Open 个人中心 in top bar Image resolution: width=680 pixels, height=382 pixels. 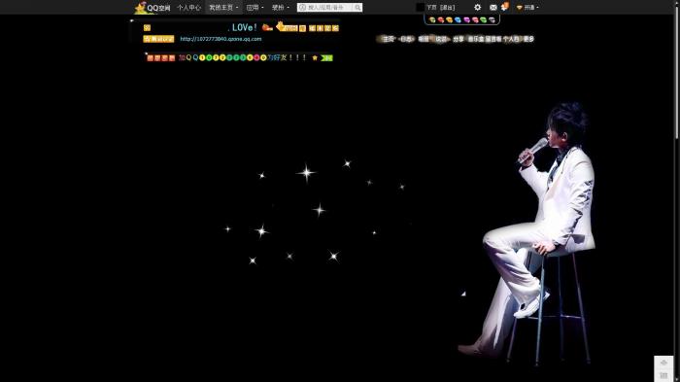click(188, 8)
